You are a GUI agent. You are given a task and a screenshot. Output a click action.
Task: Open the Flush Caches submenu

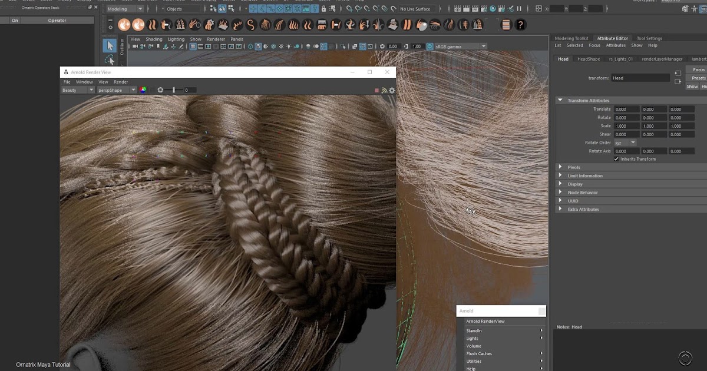[x=504, y=353]
